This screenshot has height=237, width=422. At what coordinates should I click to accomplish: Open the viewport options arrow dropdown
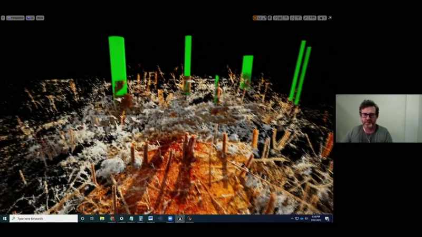tap(3, 18)
